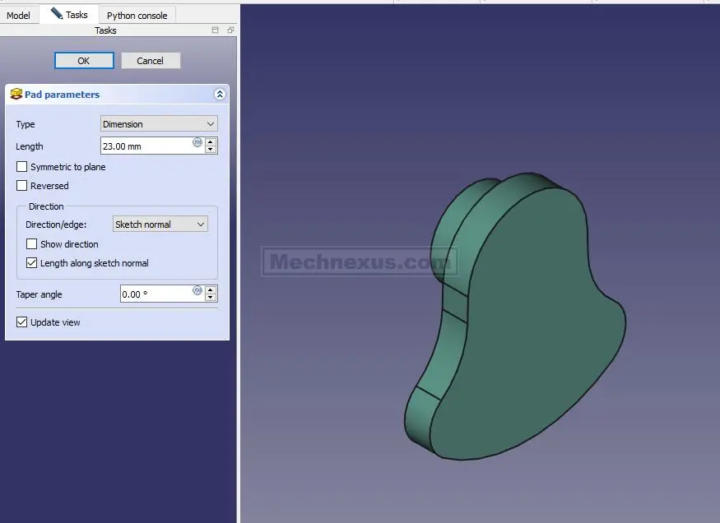
Task: Click the Pad parameters feature icon
Action: tap(16, 94)
